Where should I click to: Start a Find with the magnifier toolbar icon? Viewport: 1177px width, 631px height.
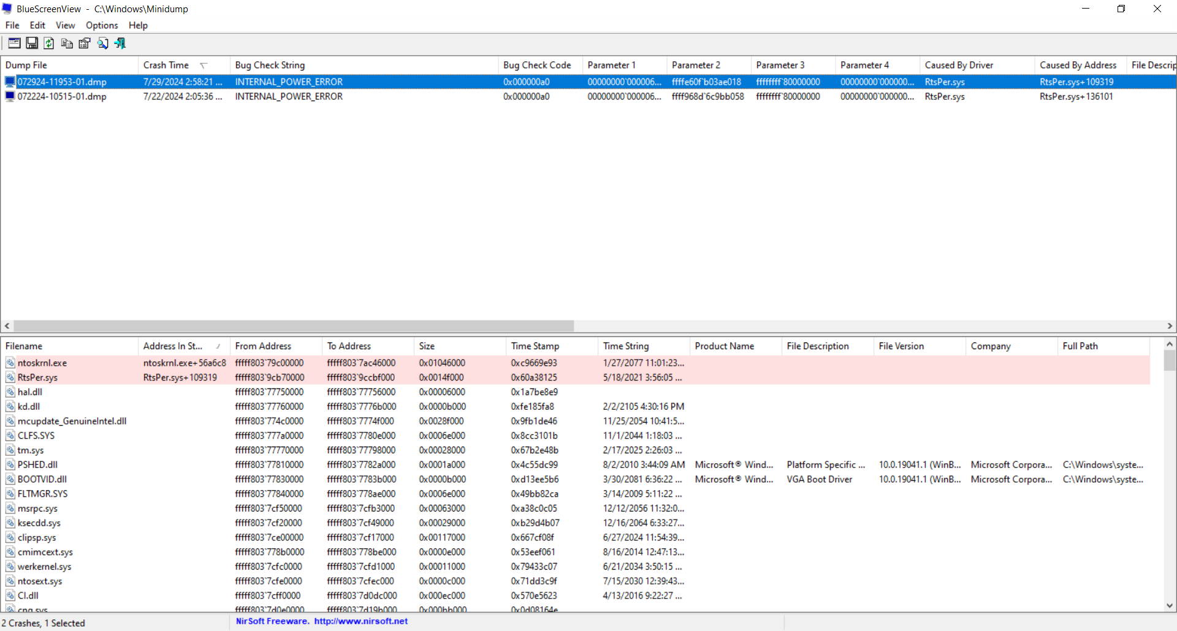[x=102, y=43]
